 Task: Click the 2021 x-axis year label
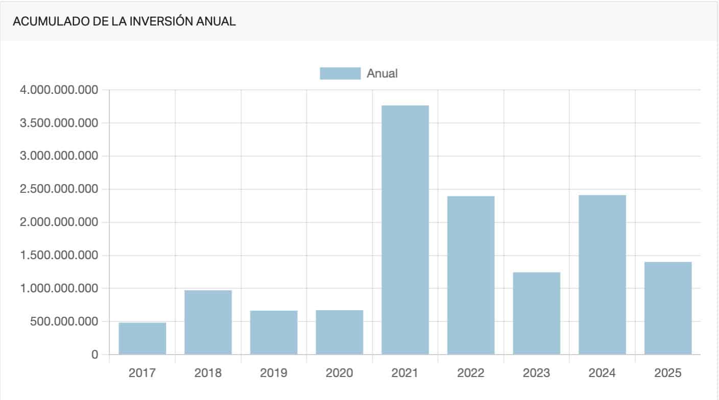(405, 373)
